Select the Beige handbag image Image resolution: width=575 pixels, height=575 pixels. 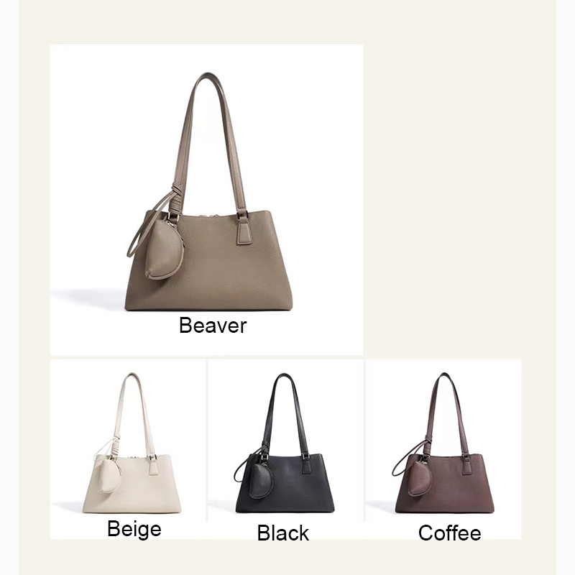(x=132, y=443)
